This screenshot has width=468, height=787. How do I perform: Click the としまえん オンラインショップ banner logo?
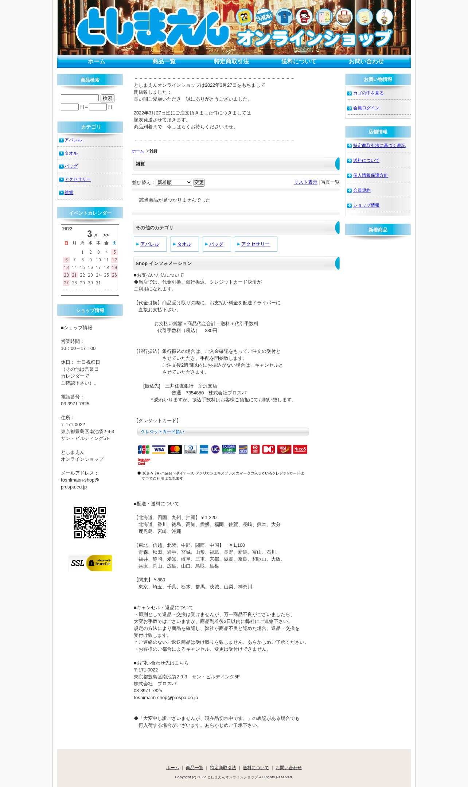(x=234, y=27)
